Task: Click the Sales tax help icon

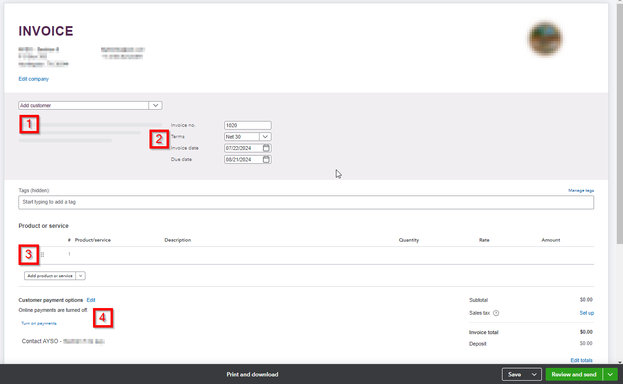Action: 496,313
